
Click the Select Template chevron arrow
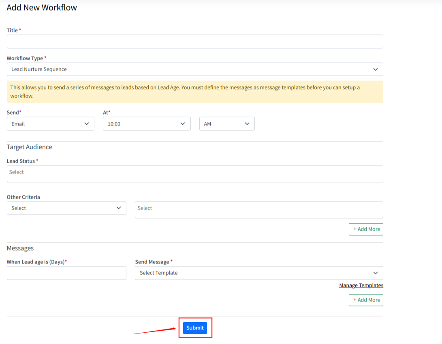coord(375,273)
